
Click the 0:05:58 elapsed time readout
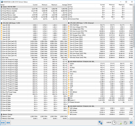[109, 122]
